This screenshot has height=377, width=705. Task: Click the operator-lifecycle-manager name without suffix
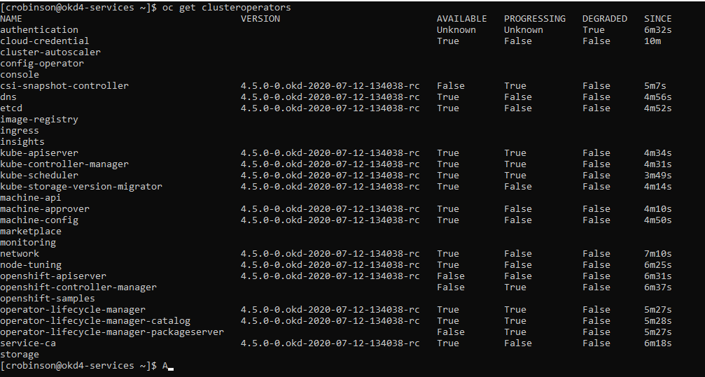(x=73, y=310)
